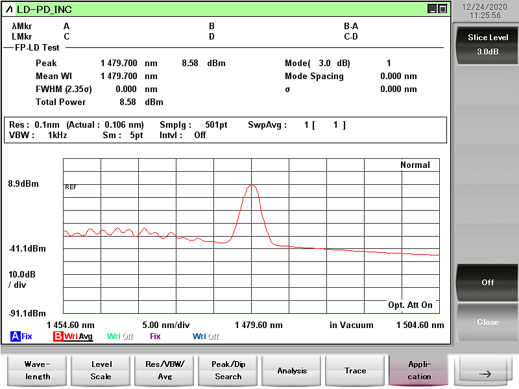Click the REF level marker on graph
519x389 pixels.
pyautogui.click(x=71, y=187)
